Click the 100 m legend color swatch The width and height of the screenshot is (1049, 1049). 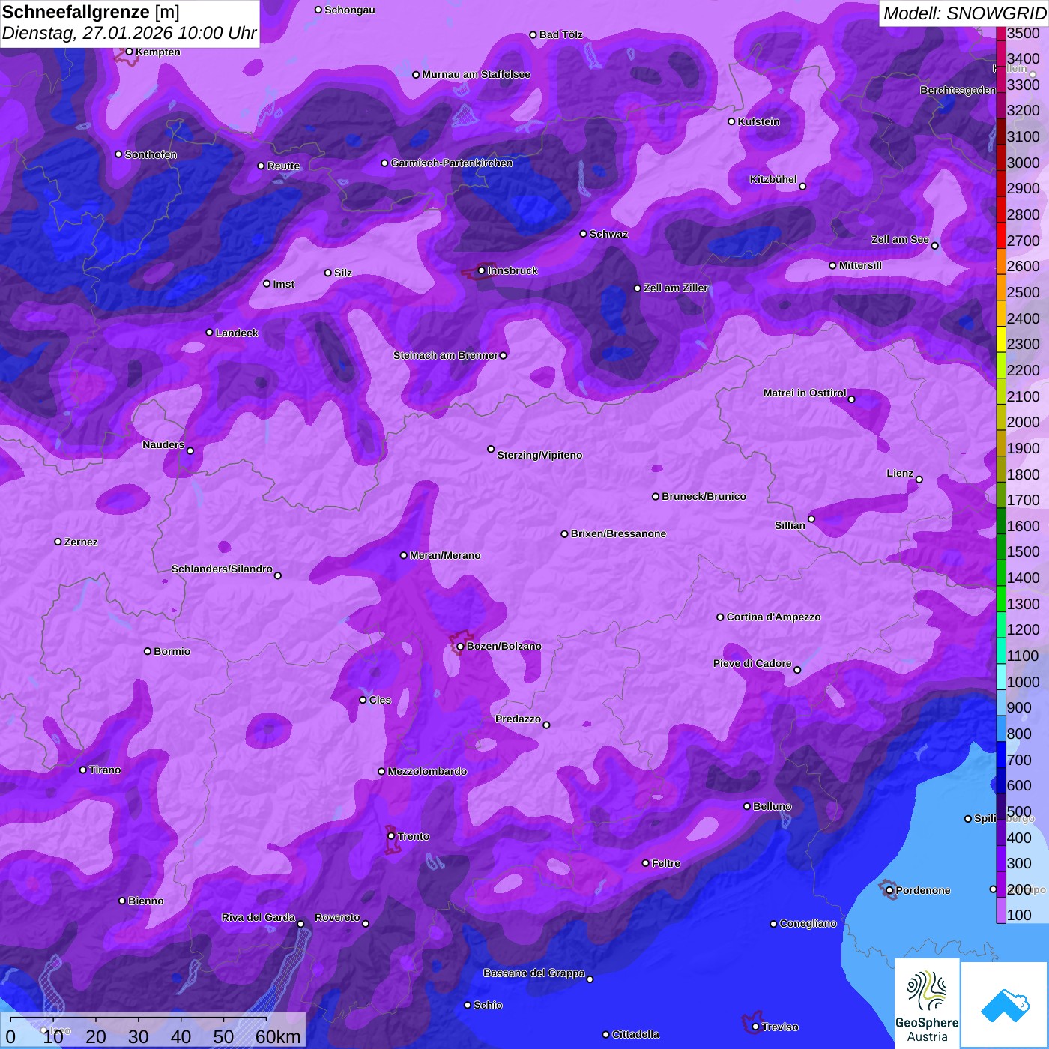1000,910
